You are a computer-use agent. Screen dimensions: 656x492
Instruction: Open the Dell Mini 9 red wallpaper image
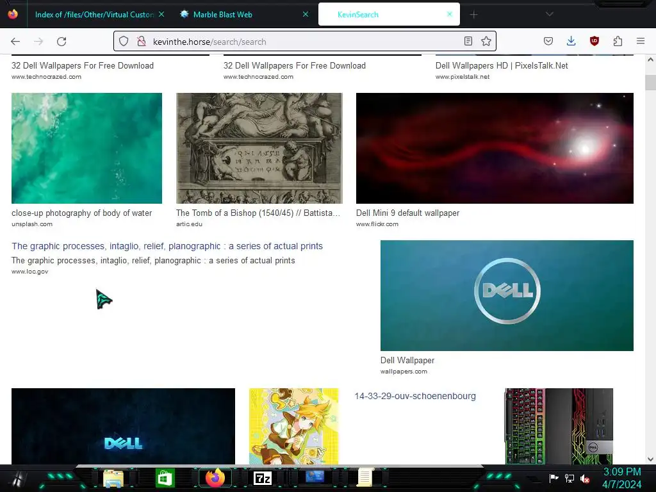click(x=495, y=148)
